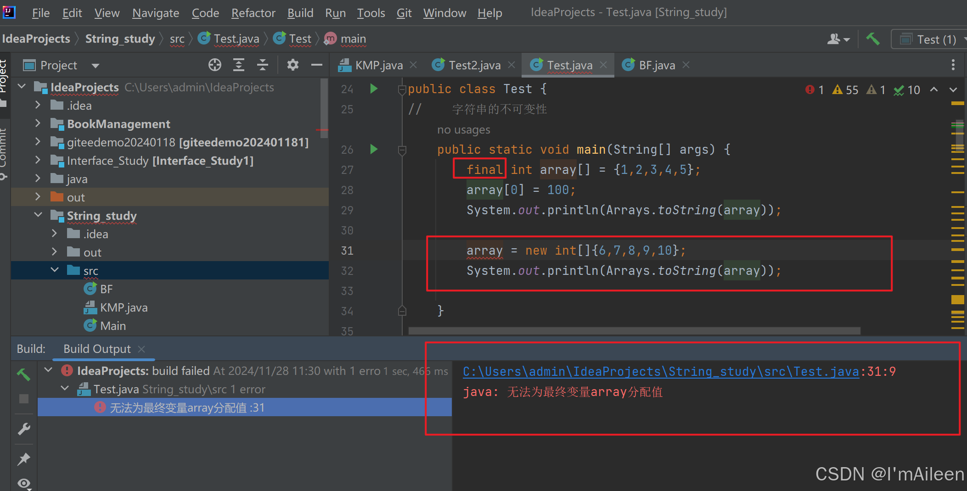967x491 pixels.
Task: Open the Test.java:31:9 error file link
Action: click(x=661, y=371)
